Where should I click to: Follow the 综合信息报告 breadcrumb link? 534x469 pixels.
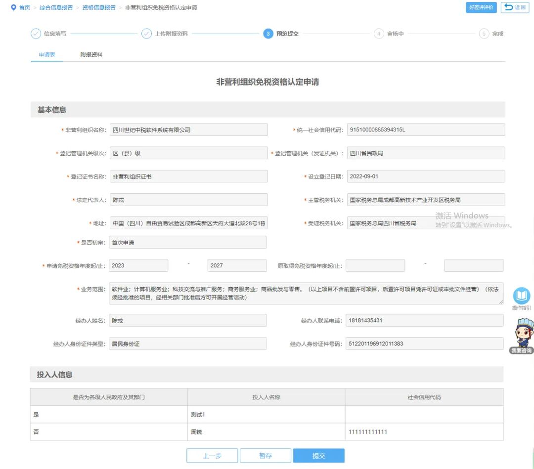[56, 7]
